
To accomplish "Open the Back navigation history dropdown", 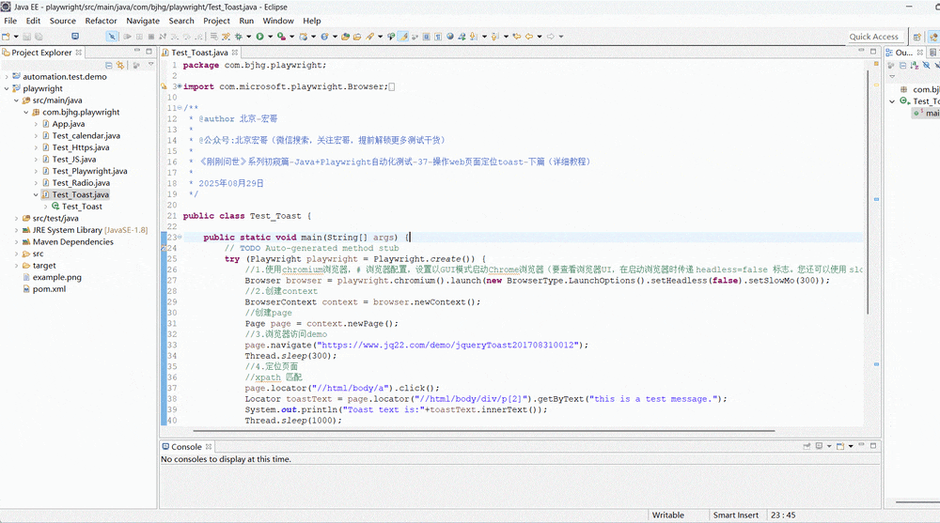I will (540, 37).
